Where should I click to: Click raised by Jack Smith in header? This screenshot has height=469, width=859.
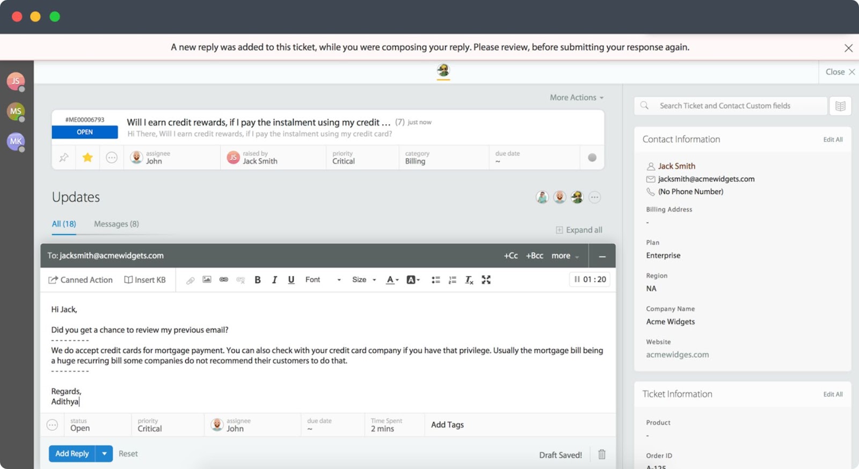[x=273, y=157]
